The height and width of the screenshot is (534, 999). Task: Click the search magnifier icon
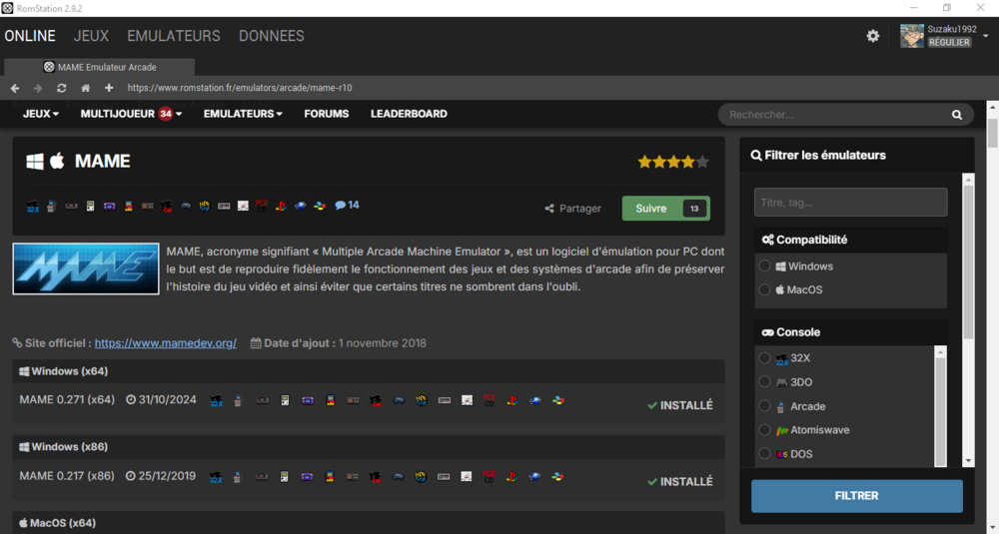point(956,115)
